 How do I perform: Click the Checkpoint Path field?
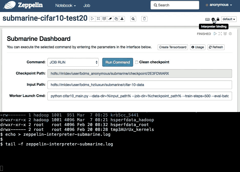(139, 73)
